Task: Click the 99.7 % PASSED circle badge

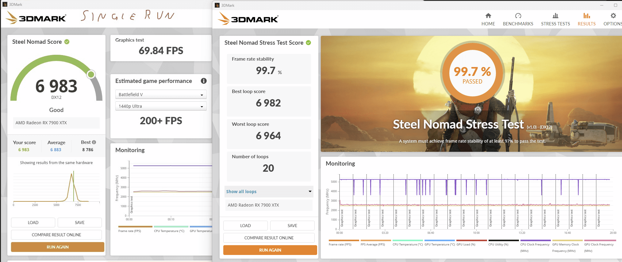Action: pos(472,74)
